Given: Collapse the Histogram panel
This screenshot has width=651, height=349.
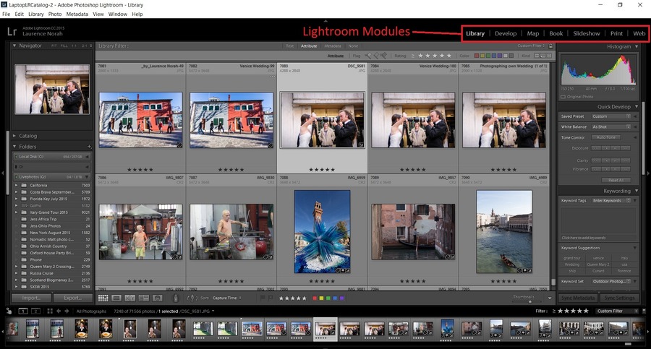Looking at the screenshot, I should [x=637, y=46].
